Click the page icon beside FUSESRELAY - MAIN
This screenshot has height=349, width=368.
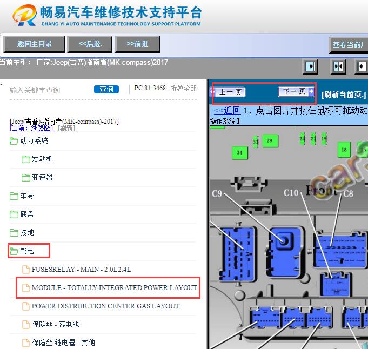[x=26, y=270]
